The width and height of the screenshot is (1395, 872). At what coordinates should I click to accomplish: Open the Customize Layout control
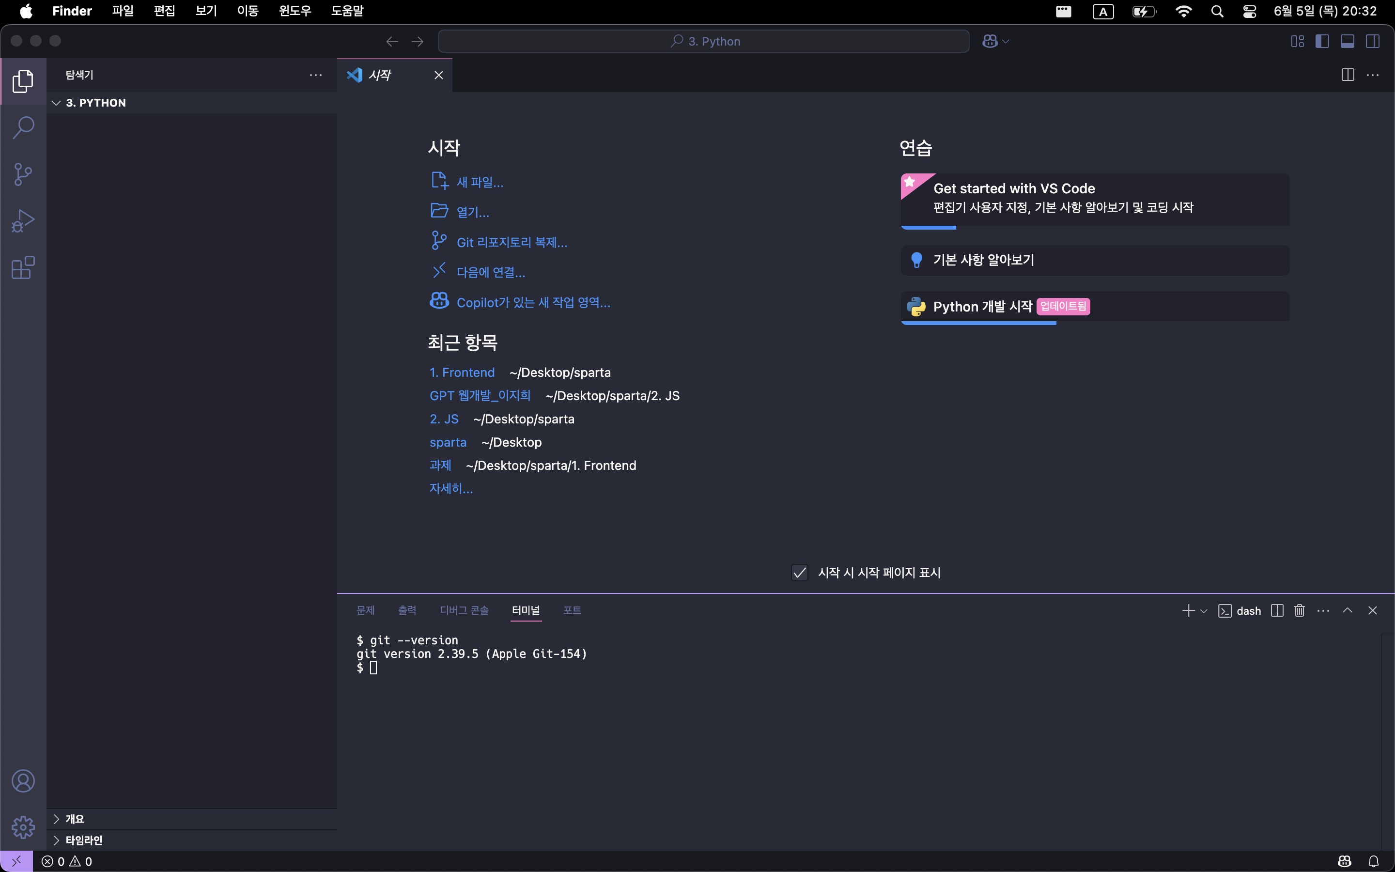coord(1297,42)
